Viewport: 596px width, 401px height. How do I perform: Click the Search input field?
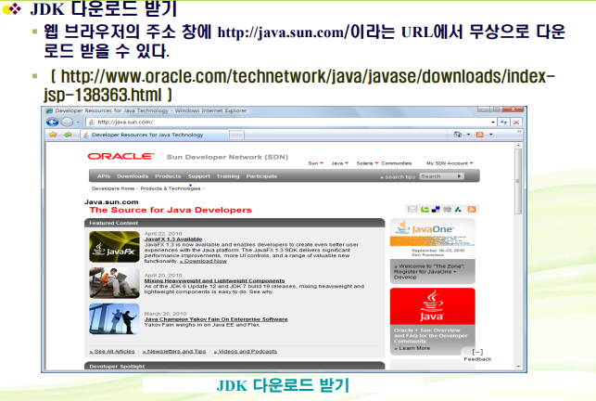437,176
